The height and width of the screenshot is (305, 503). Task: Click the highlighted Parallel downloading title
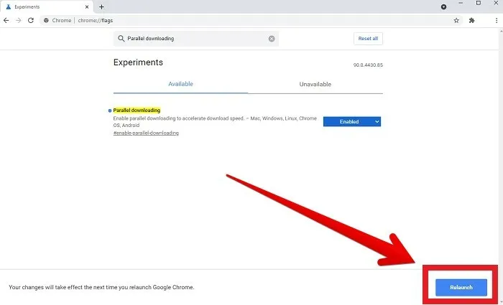(x=137, y=111)
